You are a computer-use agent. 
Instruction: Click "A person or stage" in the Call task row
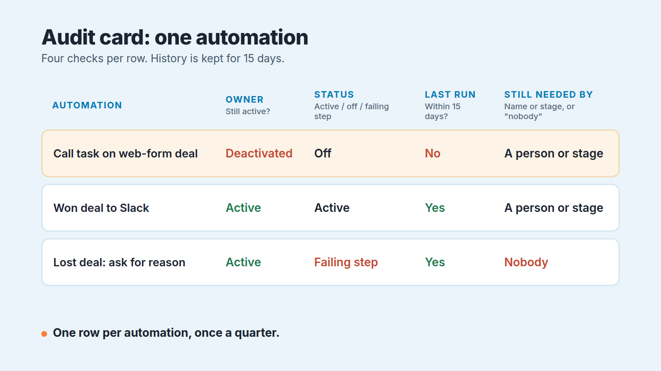click(x=554, y=154)
